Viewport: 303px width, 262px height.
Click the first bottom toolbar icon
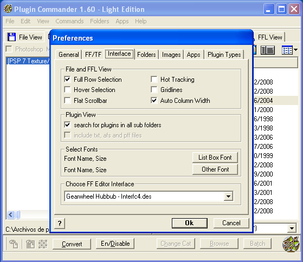pyautogui.click(x=14, y=244)
